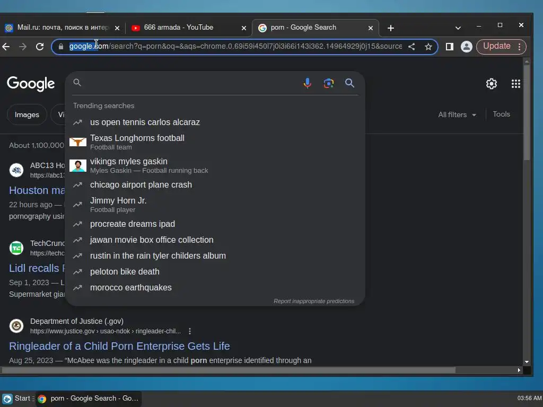Choose morocco earthquakes suggestion
Image resolution: width=543 pixels, height=407 pixels.
(x=215, y=288)
